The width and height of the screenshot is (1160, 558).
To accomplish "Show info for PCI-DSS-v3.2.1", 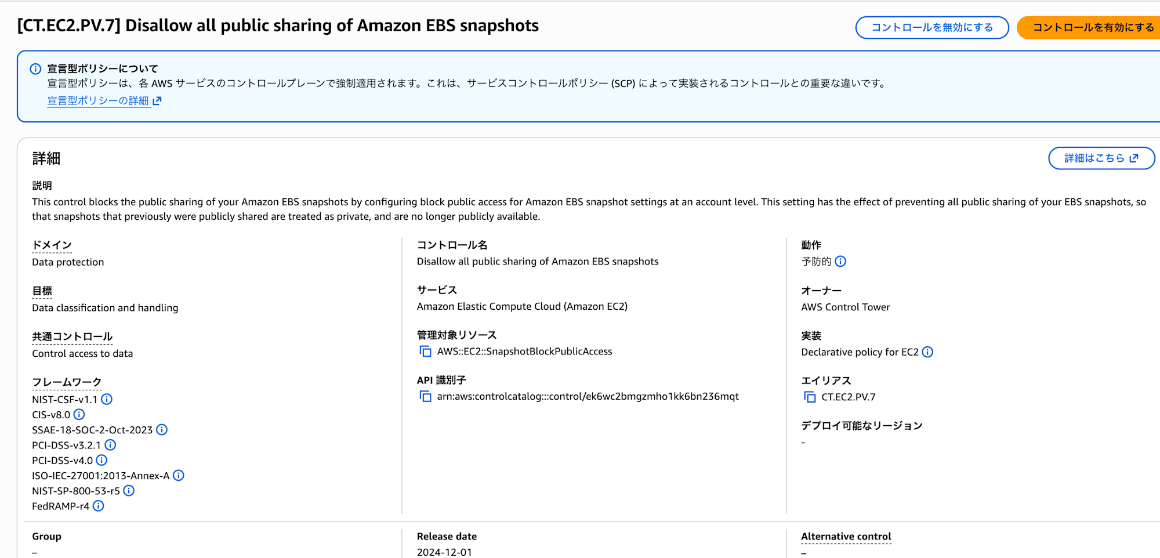I will (x=110, y=445).
